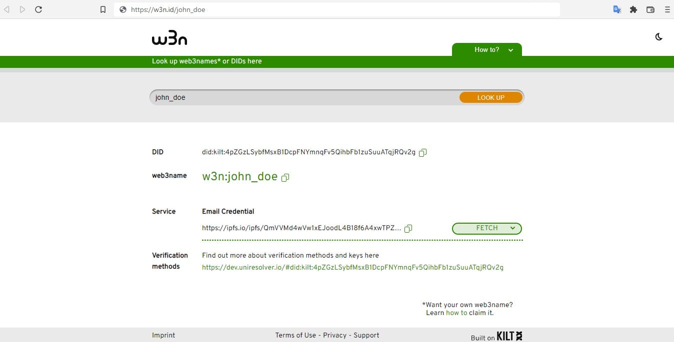Reload the page with refresh icon

coord(38,9)
